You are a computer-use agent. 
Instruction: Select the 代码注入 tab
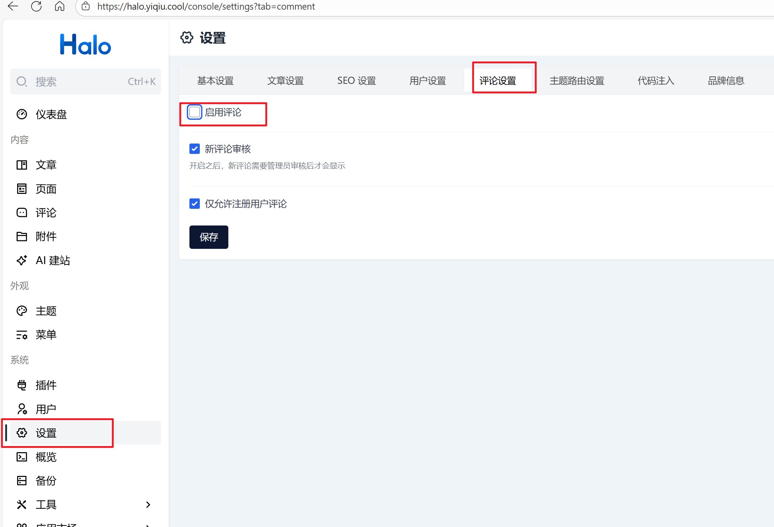pos(656,80)
